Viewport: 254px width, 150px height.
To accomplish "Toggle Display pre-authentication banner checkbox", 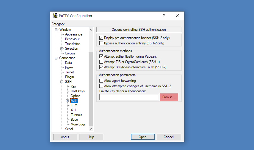I will pyautogui.click(x=101, y=38).
